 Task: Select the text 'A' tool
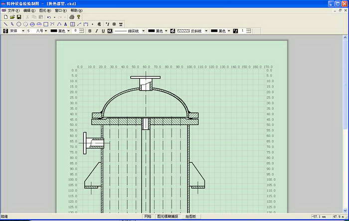(65, 24)
